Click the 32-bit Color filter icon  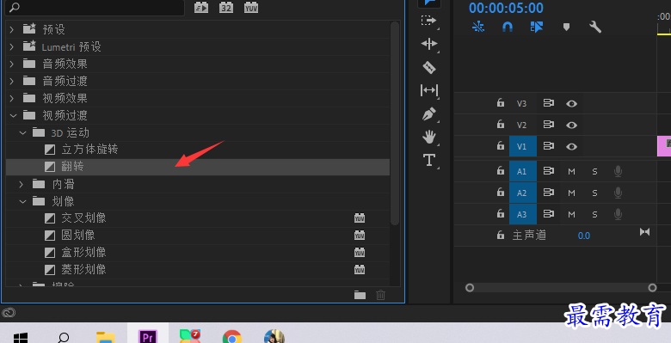coord(226,7)
